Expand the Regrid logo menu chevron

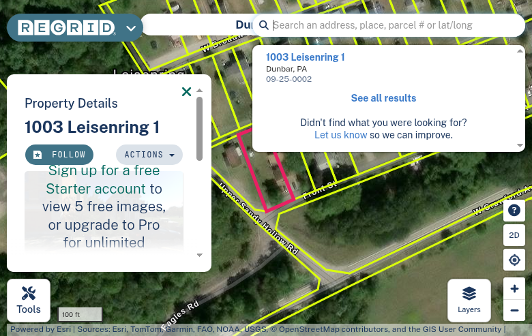coord(132,29)
